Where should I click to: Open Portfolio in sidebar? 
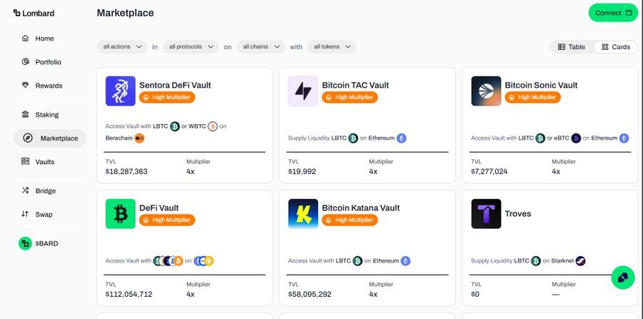[x=48, y=62]
